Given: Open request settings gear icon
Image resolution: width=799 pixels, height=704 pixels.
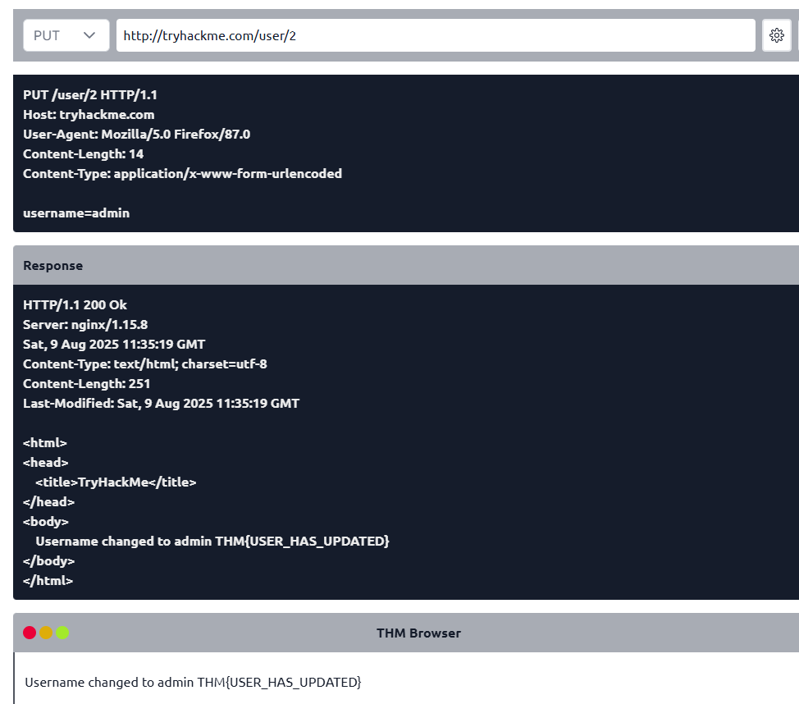Looking at the screenshot, I should point(777,35).
